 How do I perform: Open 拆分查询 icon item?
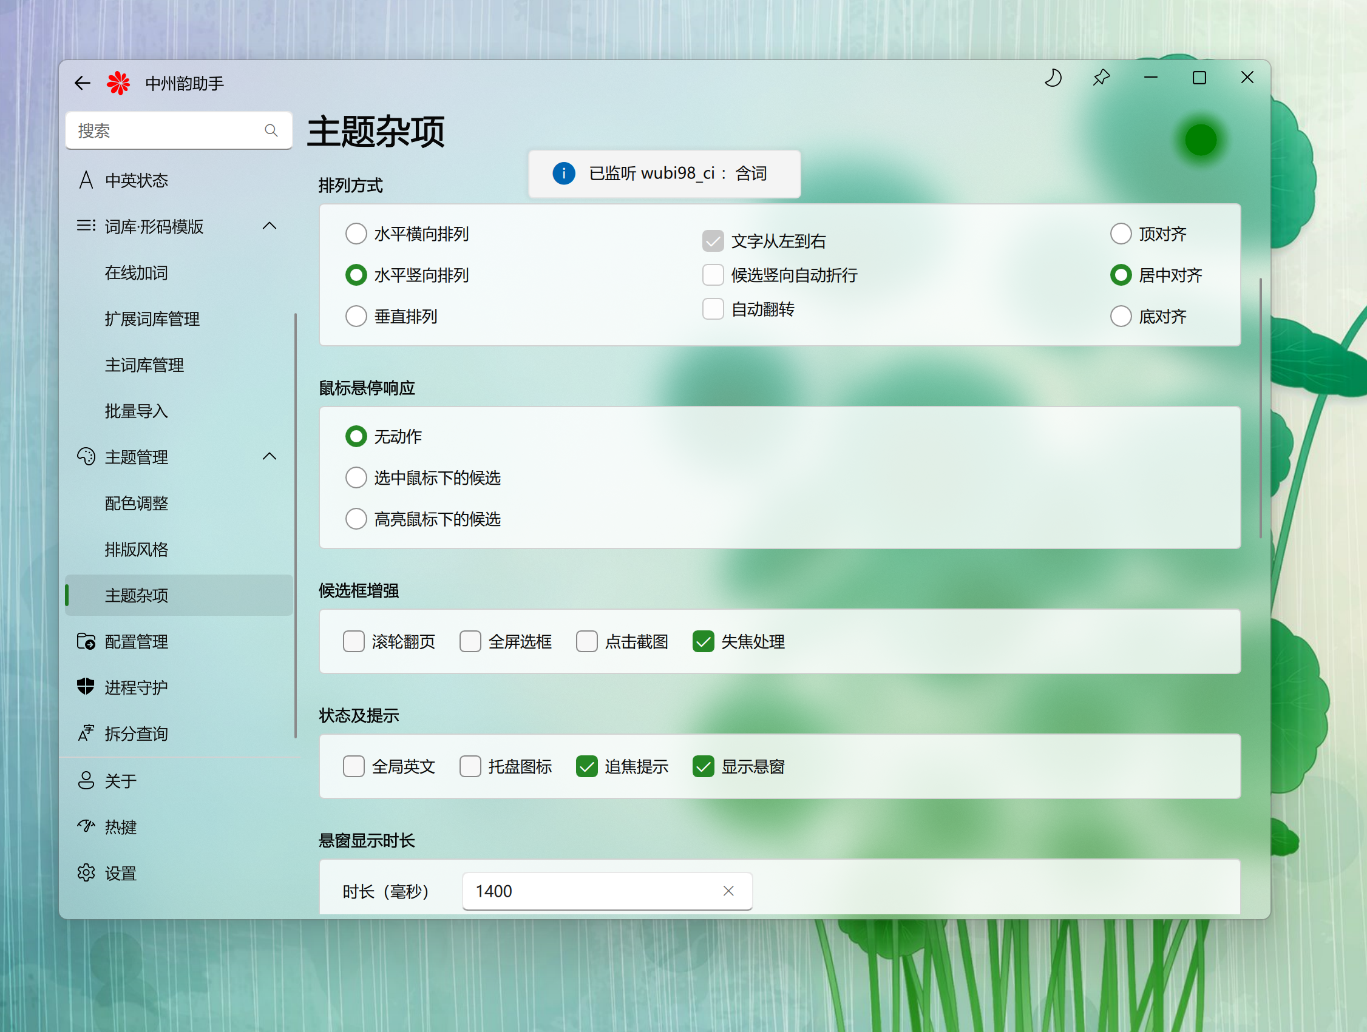click(x=86, y=733)
